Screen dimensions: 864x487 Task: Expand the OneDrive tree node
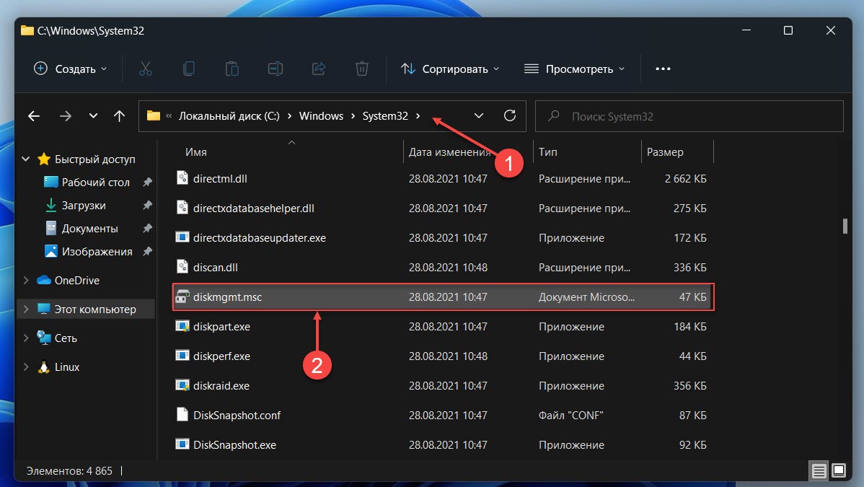(x=25, y=280)
